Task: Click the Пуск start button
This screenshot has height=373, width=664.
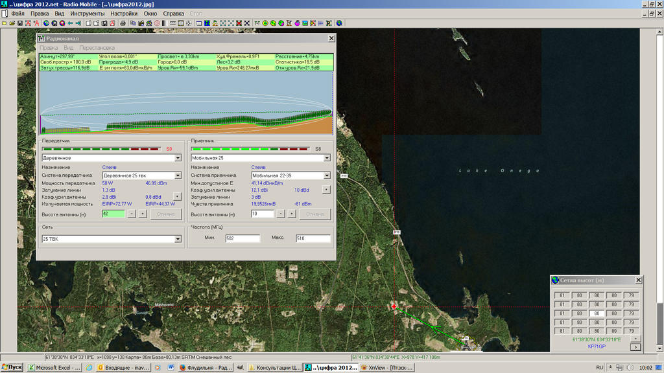Action: click(13, 367)
